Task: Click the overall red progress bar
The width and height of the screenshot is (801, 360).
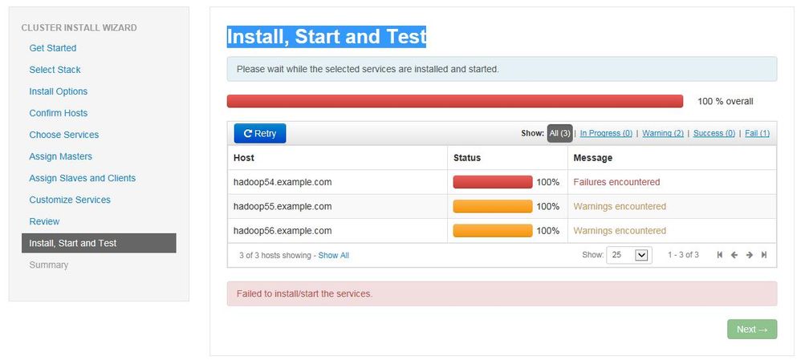Action: click(x=454, y=101)
